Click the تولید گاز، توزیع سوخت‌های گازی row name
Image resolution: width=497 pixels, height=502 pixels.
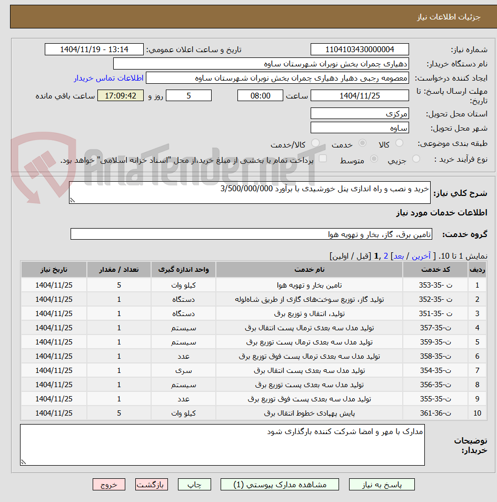coord(309,299)
